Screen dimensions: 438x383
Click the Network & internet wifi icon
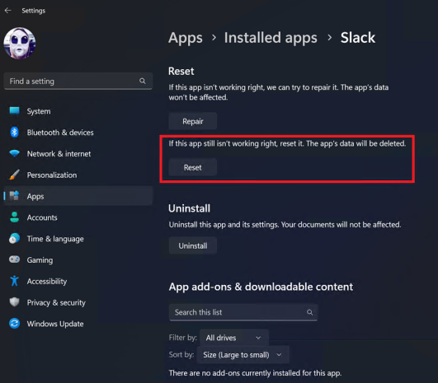(14, 153)
